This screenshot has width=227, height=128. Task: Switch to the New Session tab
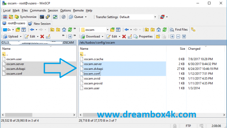pos(40,24)
